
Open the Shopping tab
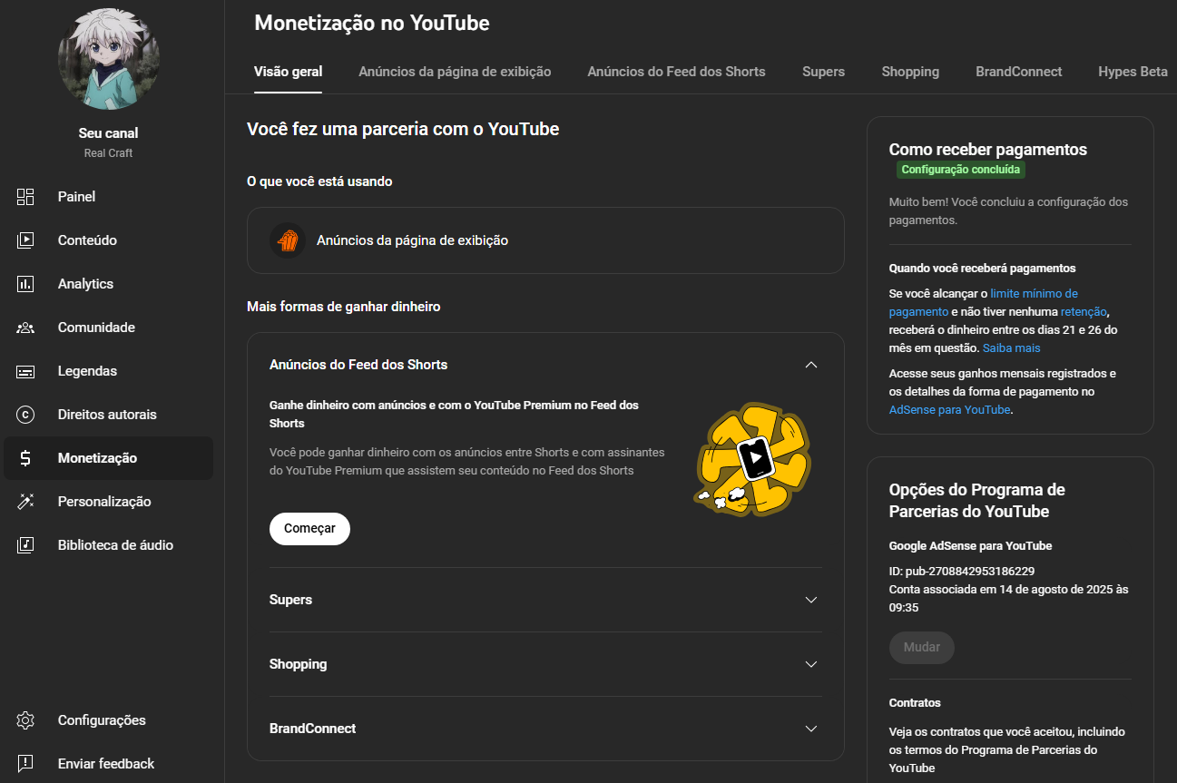910,72
